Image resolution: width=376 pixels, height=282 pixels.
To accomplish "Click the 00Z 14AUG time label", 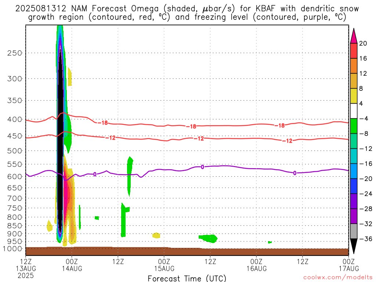I will click(x=72, y=265).
